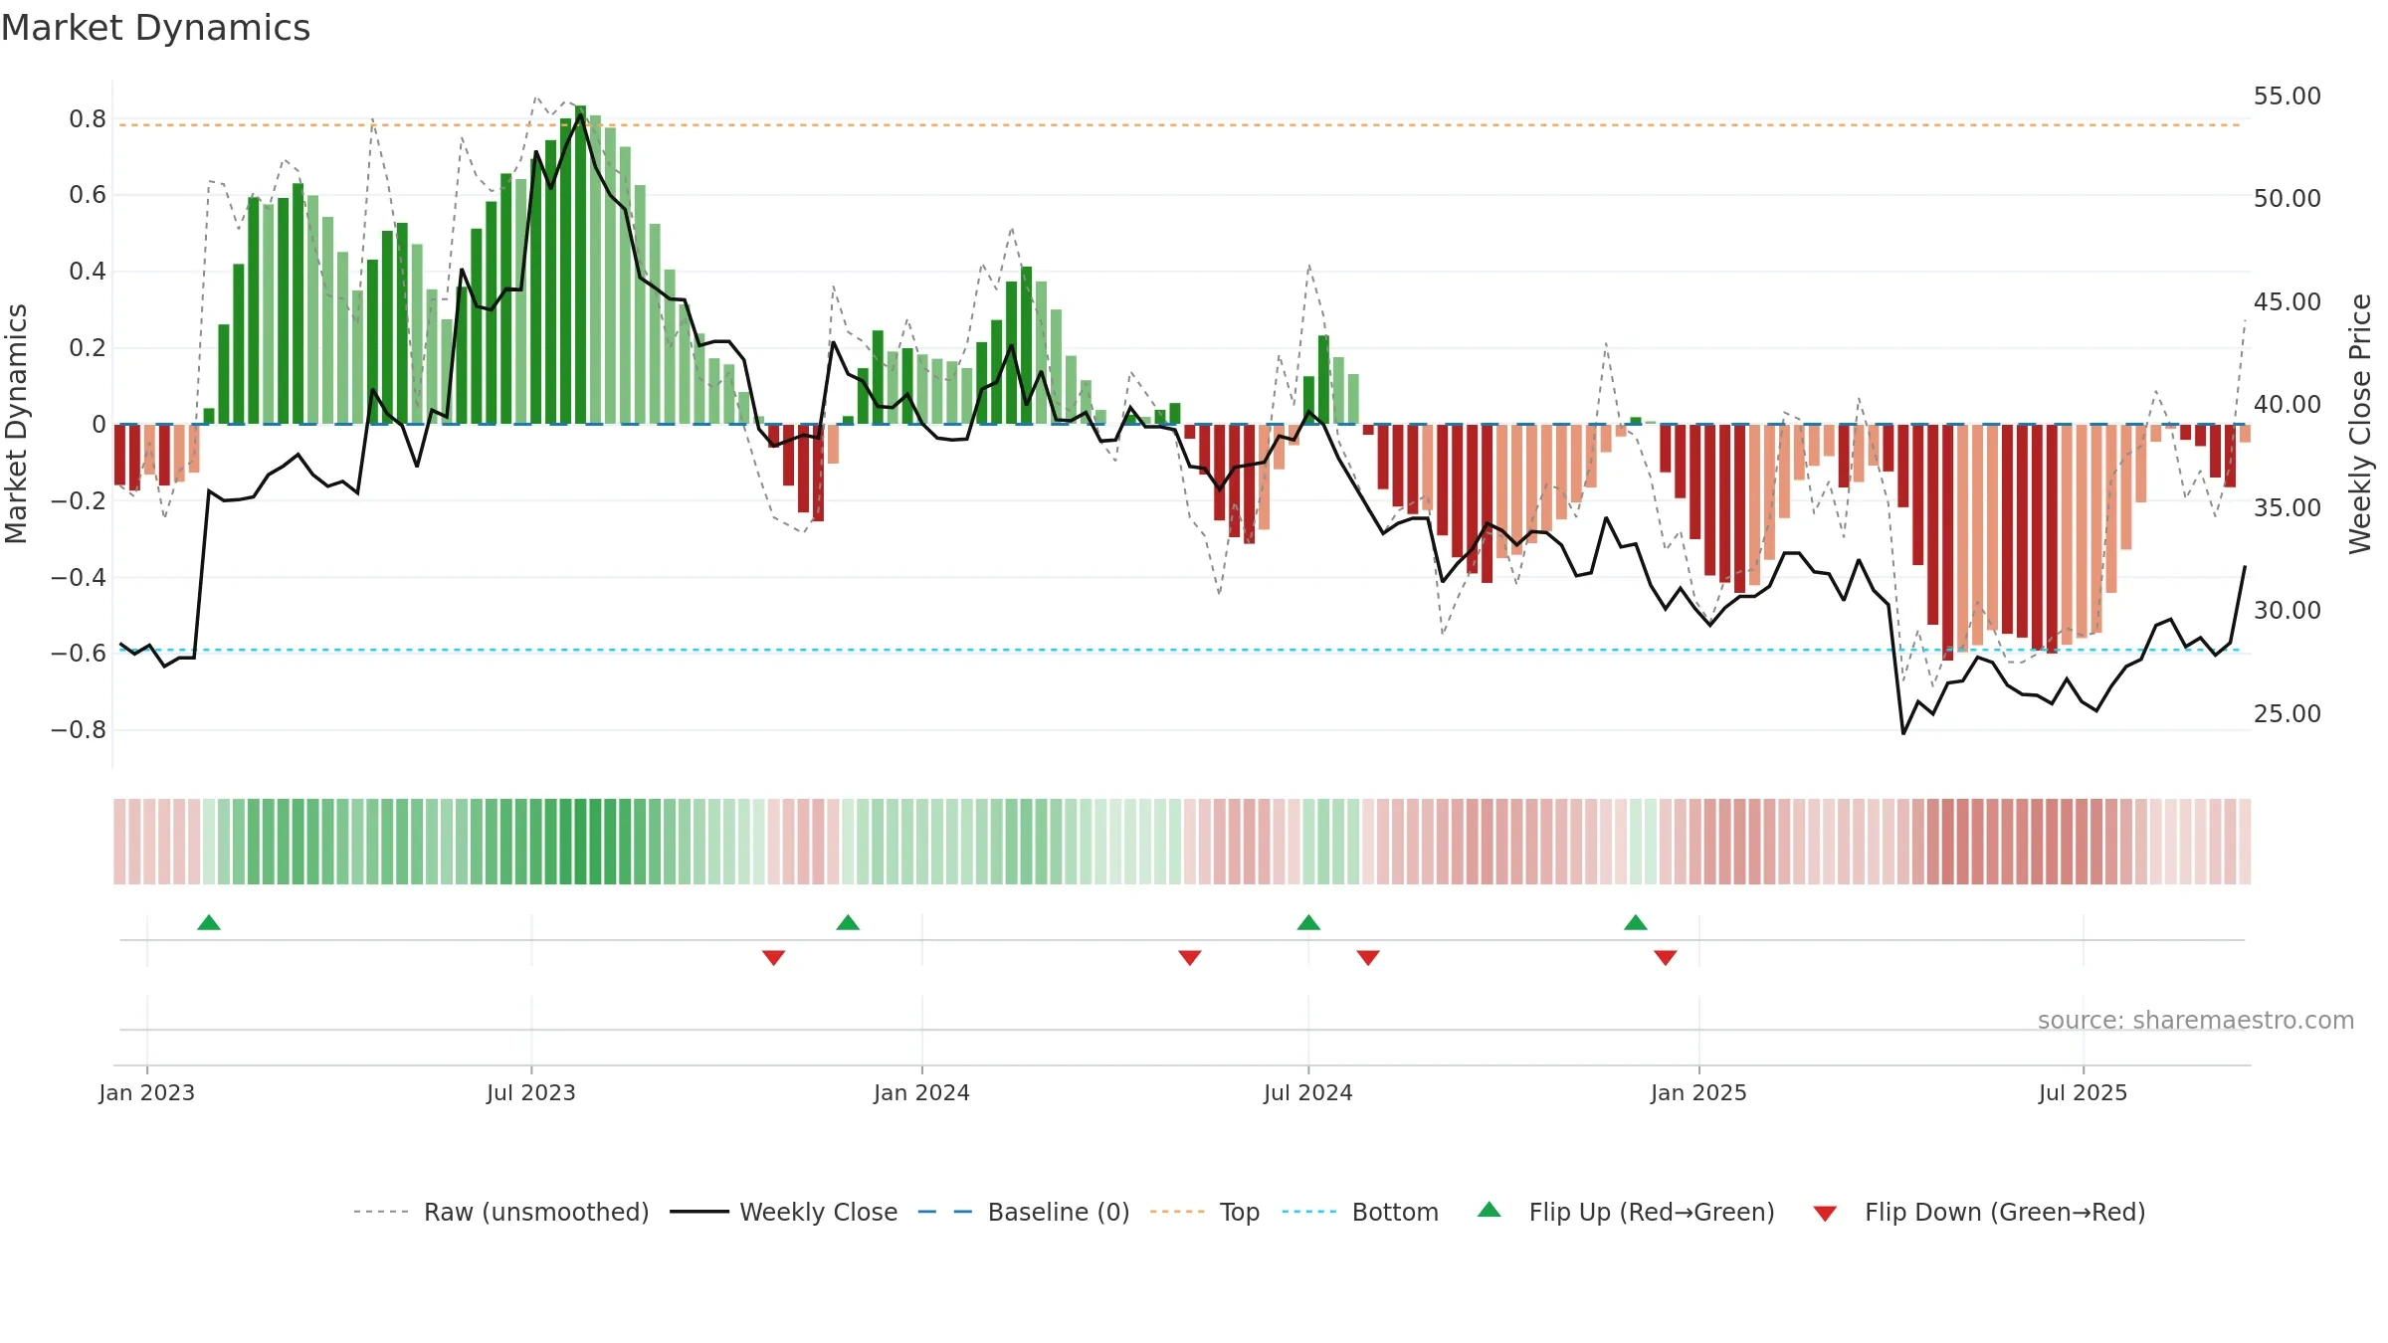Viewport: 2388px width, 1343px height.
Task: Click the green flip-up marker at Jul 2024
Action: click(1308, 922)
